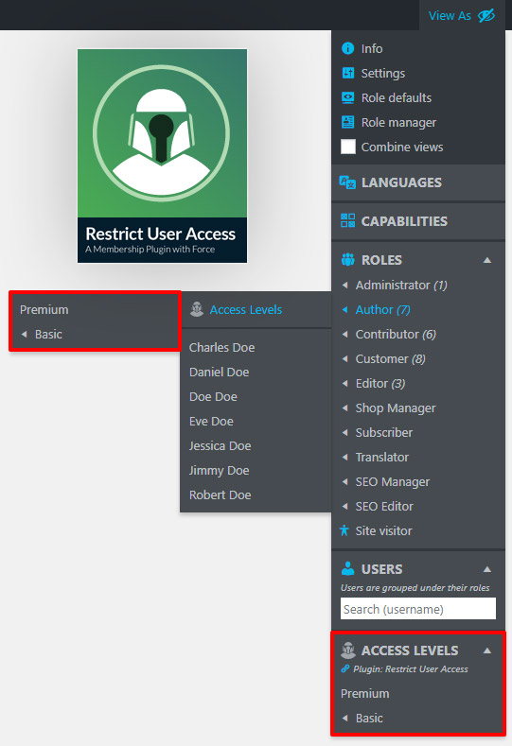Click the Roles group icon
Screen dimensions: 512x746
point(348,260)
